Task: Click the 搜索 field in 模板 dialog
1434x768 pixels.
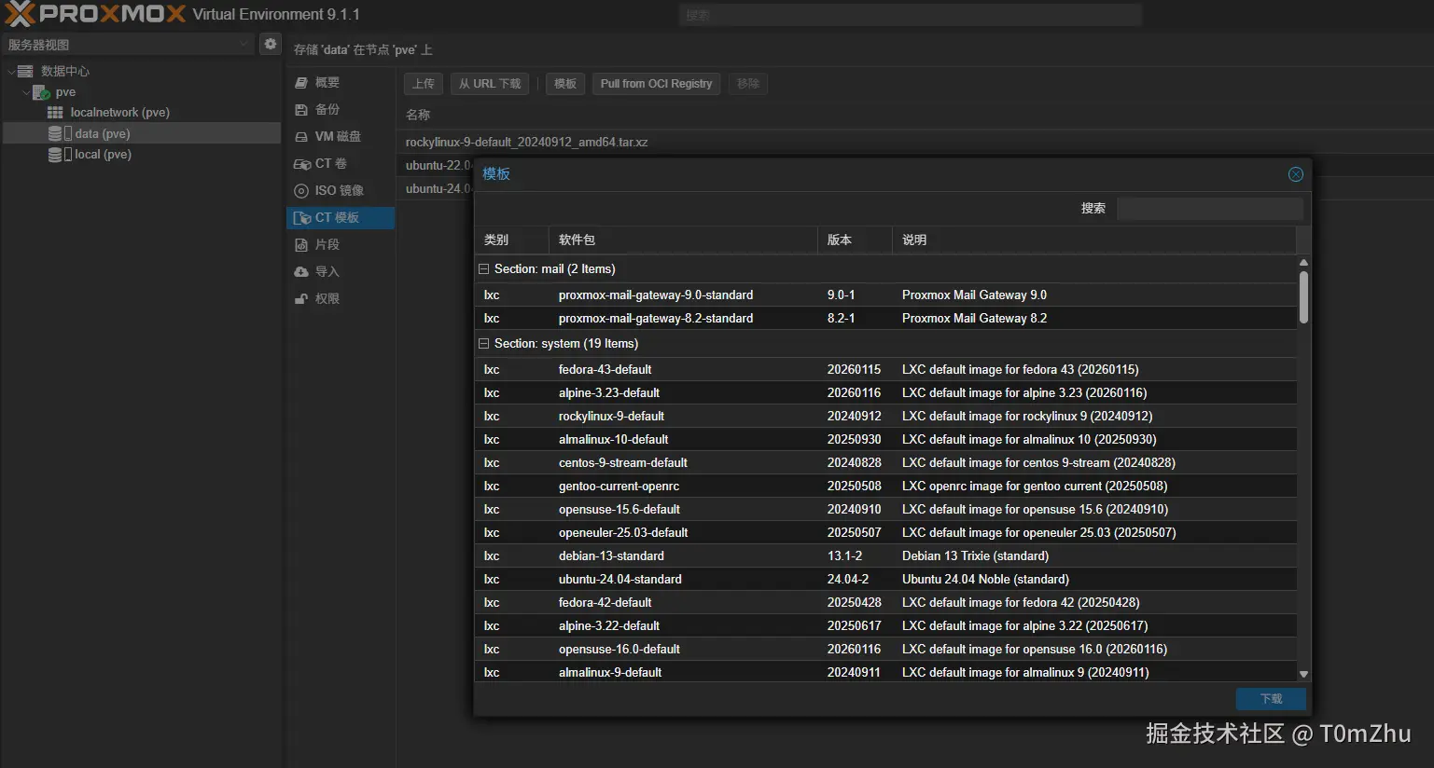Action: 1210,209
